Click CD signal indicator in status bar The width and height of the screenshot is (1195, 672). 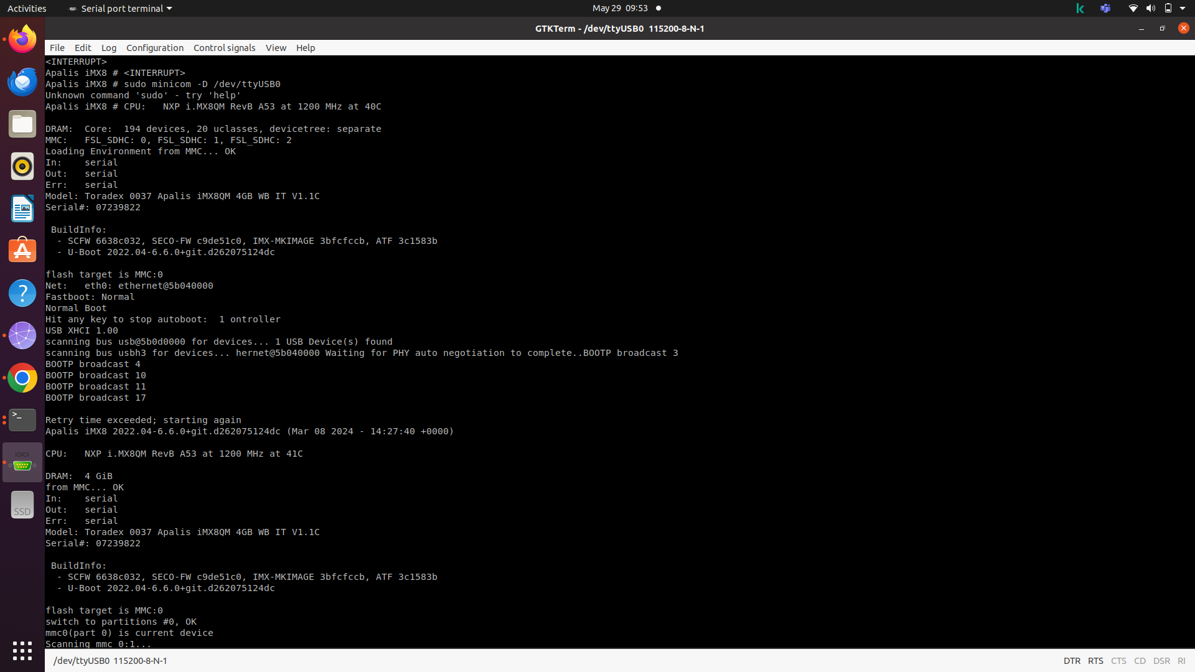pyautogui.click(x=1140, y=661)
